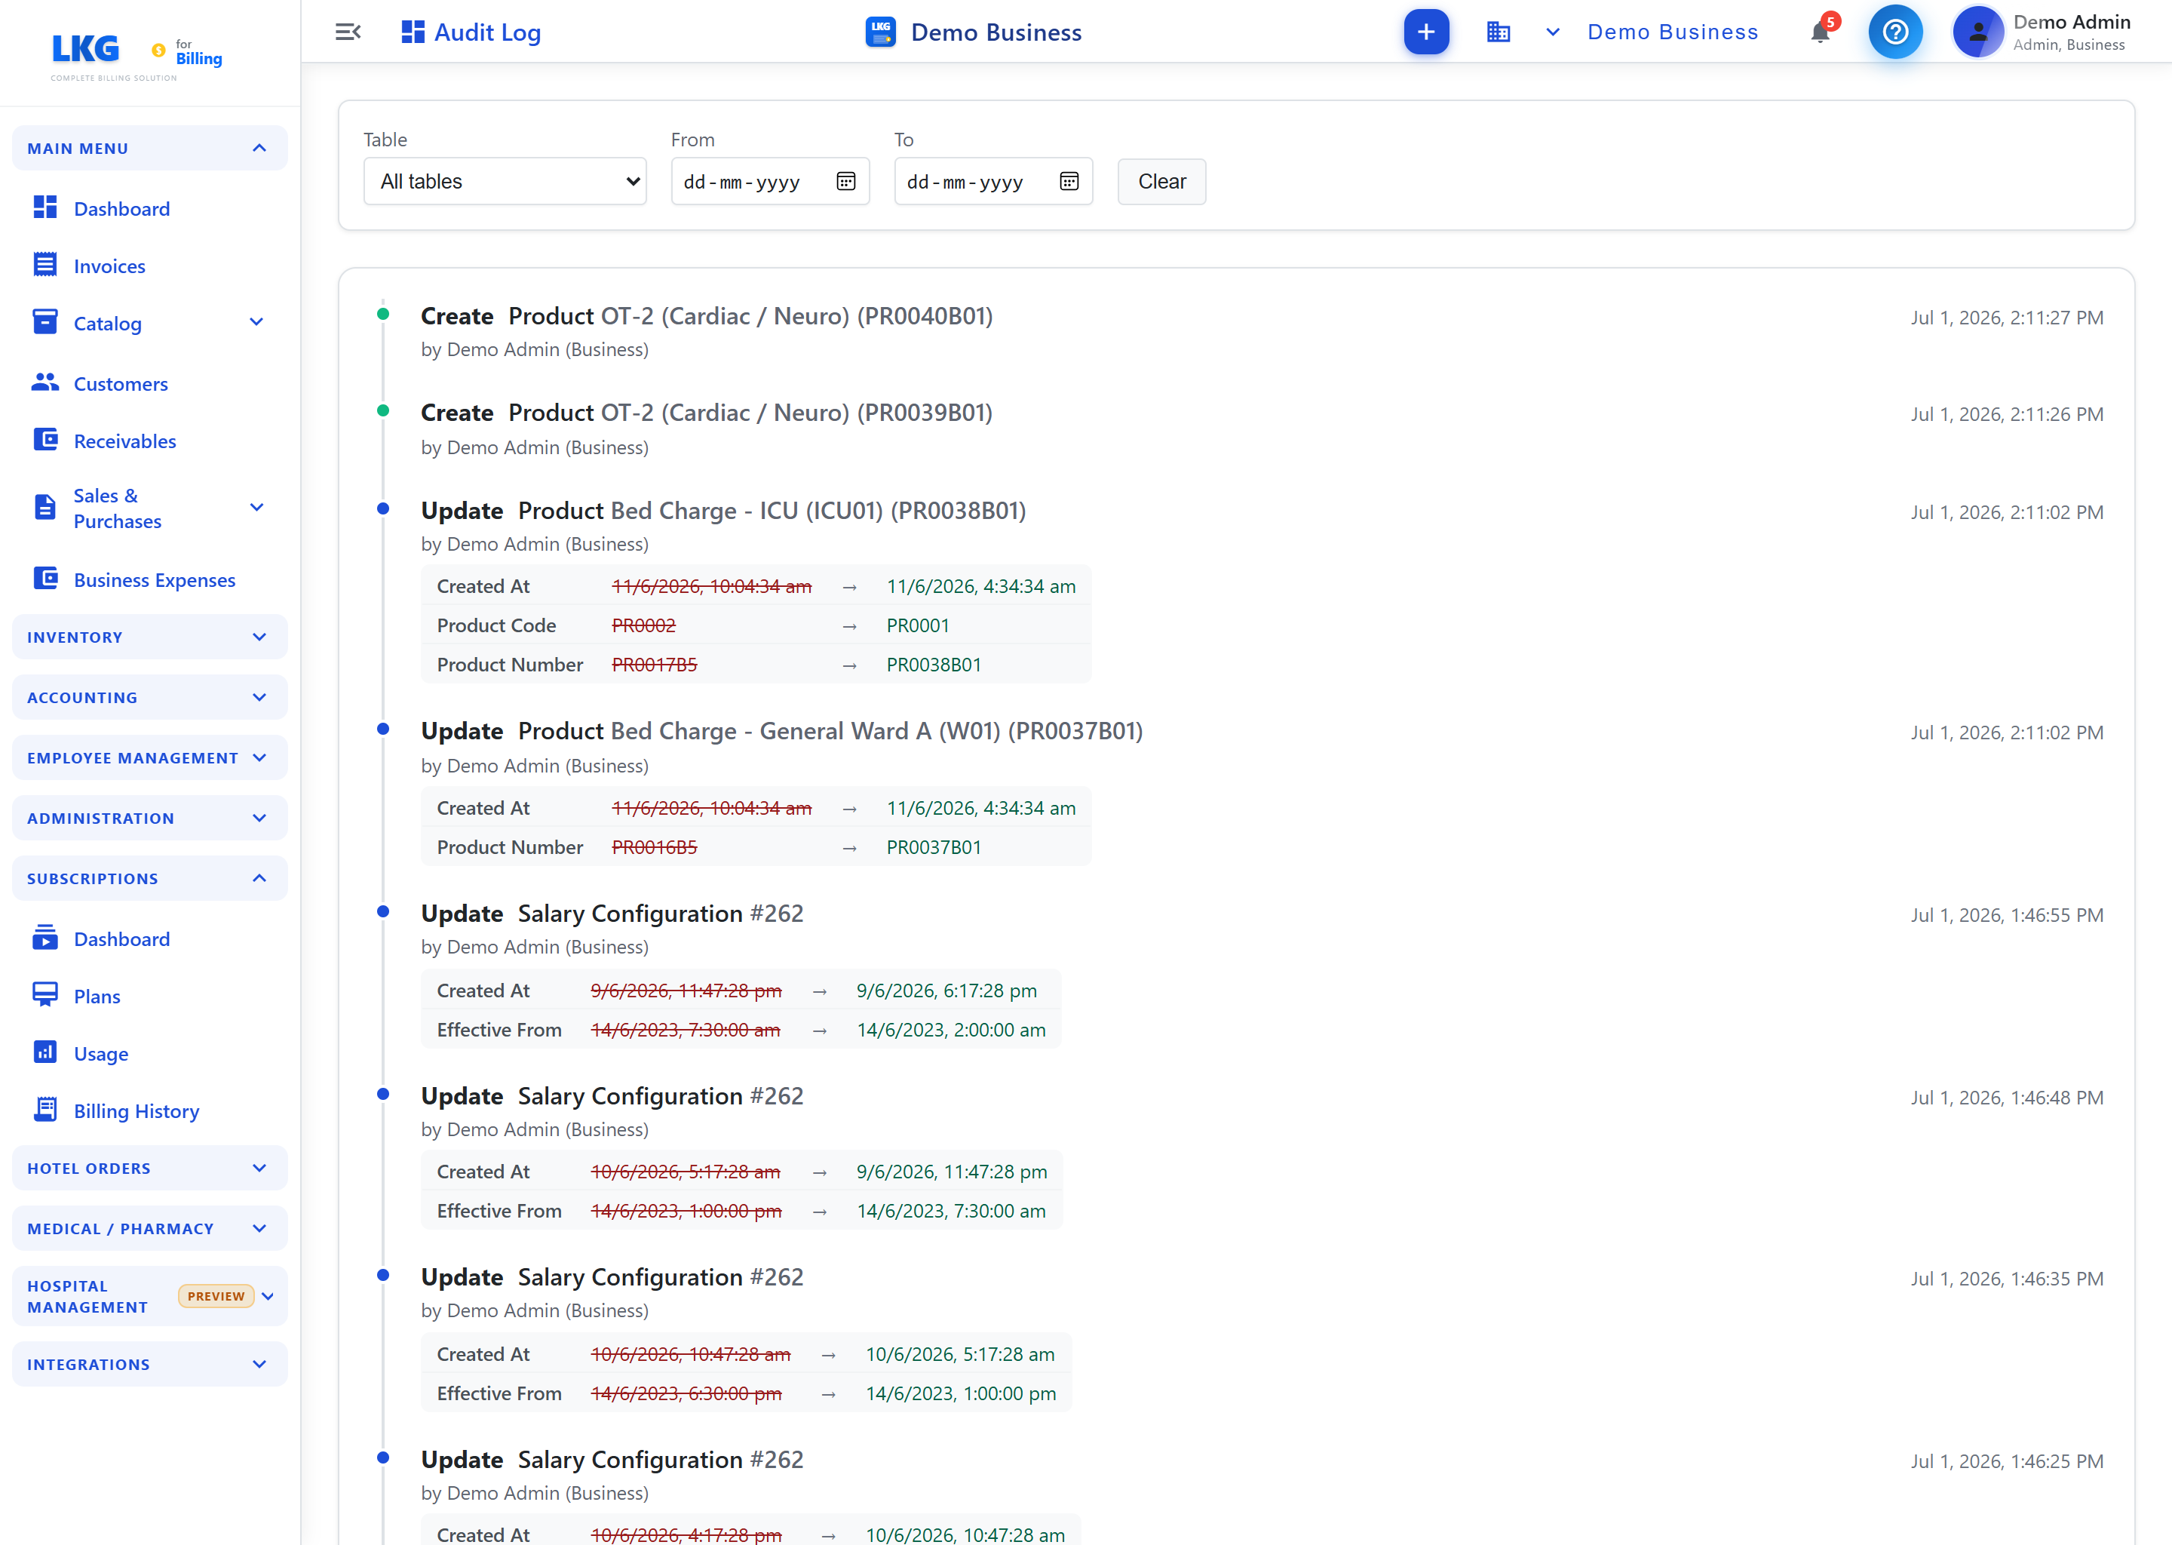This screenshot has width=2172, height=1545.
Task: Open the Usage link
Action: (x=101, y=1053)
